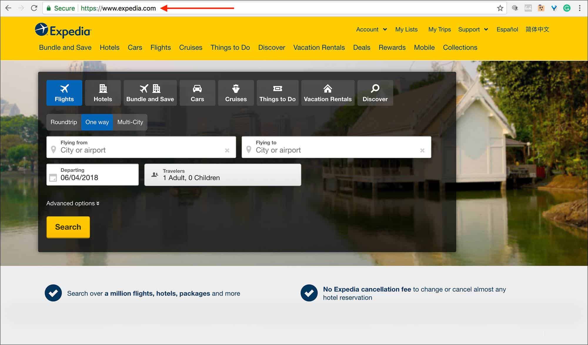Open Vacation Rentals search tab
Viewport: 588px width, 345px height.
(328, 93)
